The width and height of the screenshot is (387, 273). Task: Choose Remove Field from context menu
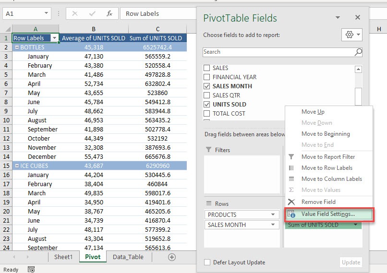[329, 202]
